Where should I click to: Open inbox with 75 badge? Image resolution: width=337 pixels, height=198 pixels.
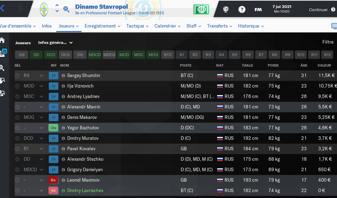click(x=3, y=53)
